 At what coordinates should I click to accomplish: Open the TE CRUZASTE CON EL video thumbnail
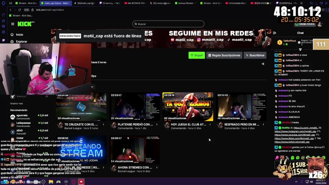81,107
